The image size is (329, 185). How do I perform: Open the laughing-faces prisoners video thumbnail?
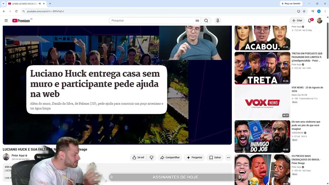(x=262, y=170)
